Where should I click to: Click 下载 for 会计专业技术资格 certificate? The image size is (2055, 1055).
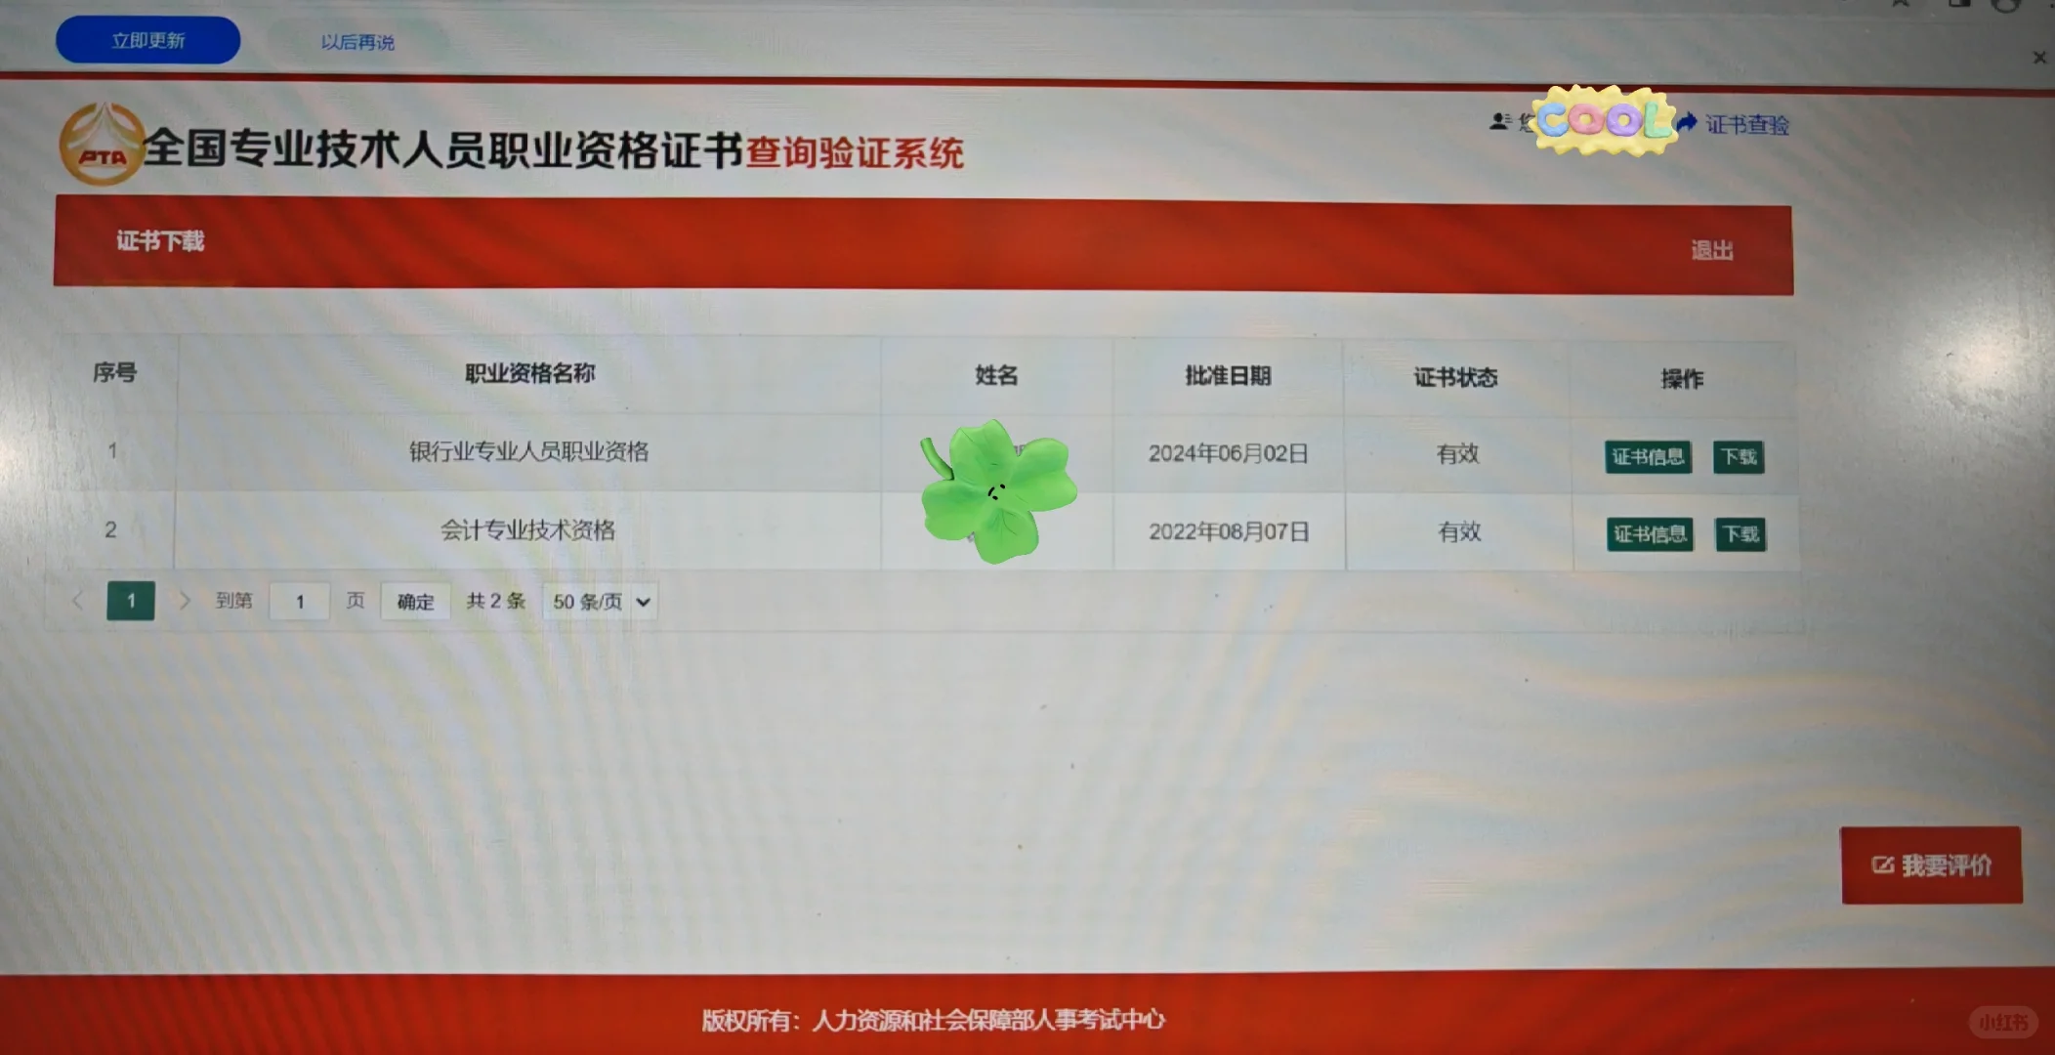[1740, 533]
